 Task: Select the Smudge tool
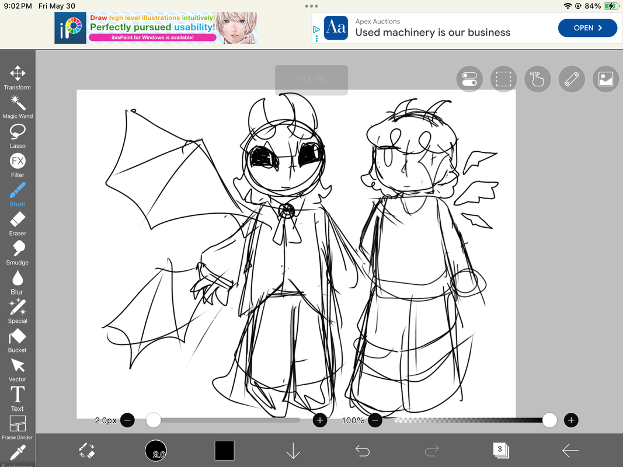[18, 253]
